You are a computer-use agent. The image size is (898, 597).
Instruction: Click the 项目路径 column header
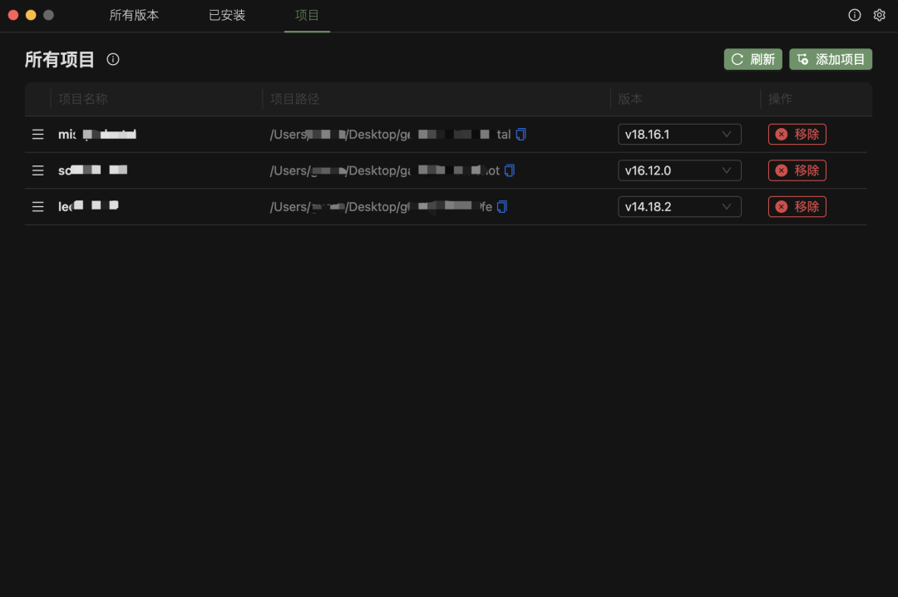click(295, 99)
